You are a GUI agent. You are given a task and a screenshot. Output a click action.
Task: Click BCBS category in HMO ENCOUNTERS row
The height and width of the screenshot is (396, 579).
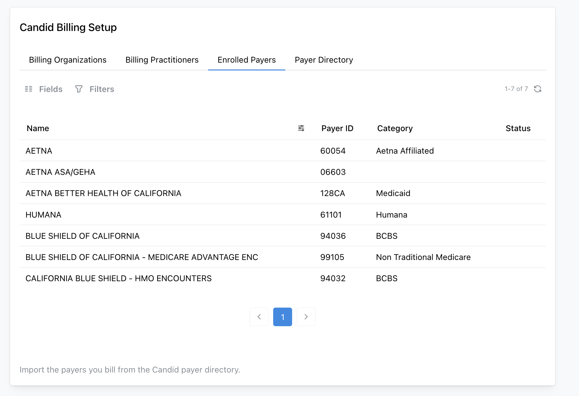pyautogui.click(x=387, y=278)
